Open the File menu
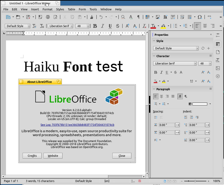Screen dimensions: 224x185 pyautogui.click(x=6, y=9)
